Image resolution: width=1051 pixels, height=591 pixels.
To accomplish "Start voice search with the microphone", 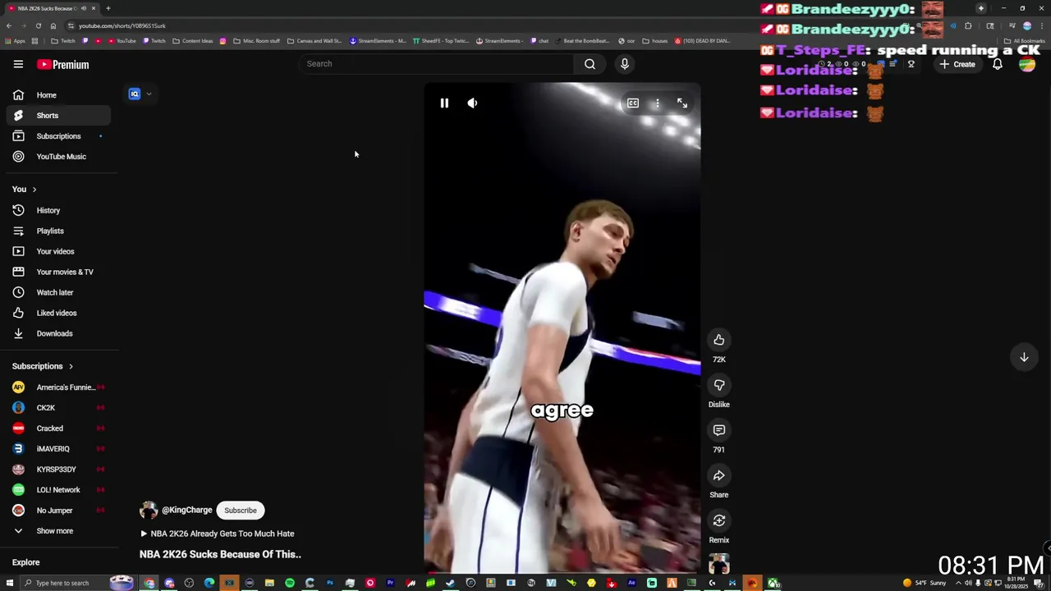I will [625, 64].
